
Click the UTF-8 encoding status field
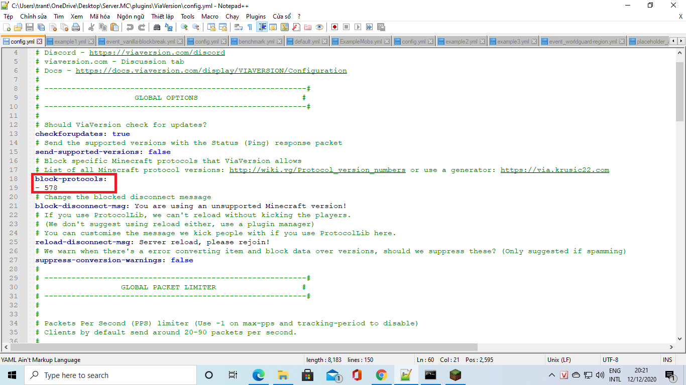tap(610, 360)
